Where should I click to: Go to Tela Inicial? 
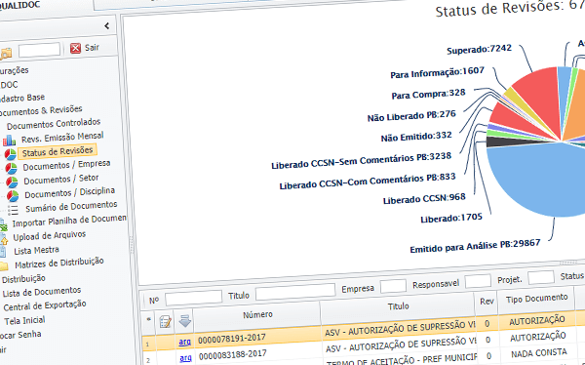click(x=24, y=320)
